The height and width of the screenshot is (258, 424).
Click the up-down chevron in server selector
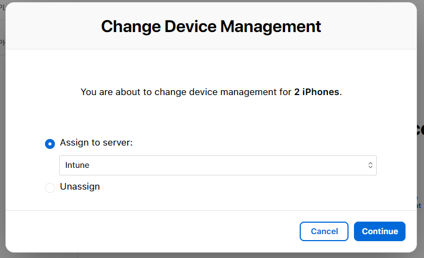(370, 165)
